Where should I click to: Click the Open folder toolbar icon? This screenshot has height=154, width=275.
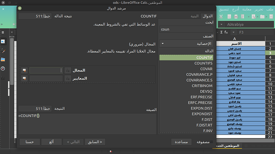tap(262, 16)
